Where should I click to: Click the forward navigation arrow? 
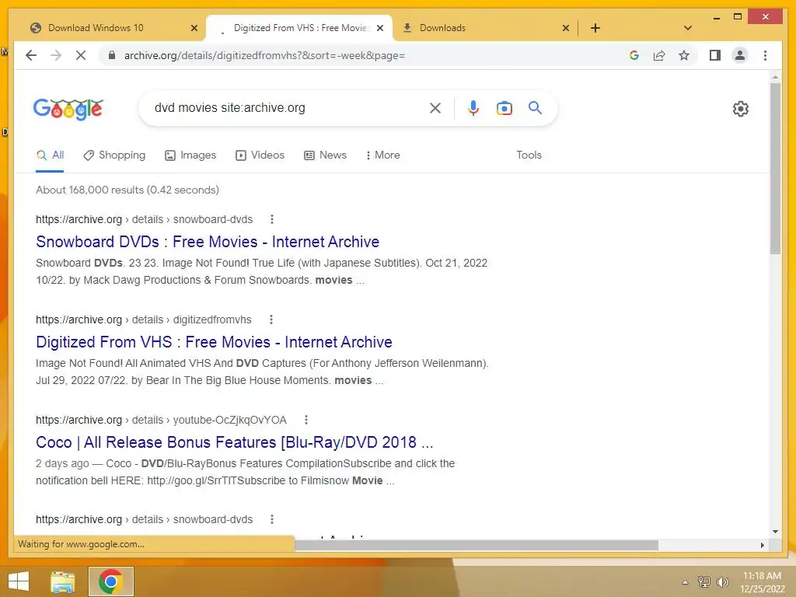coord(56,55)
